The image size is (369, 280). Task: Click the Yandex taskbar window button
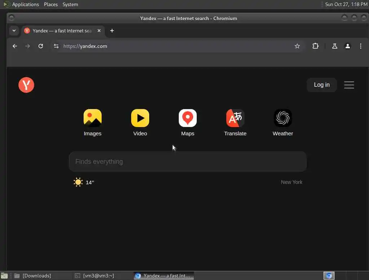point(164,276)
